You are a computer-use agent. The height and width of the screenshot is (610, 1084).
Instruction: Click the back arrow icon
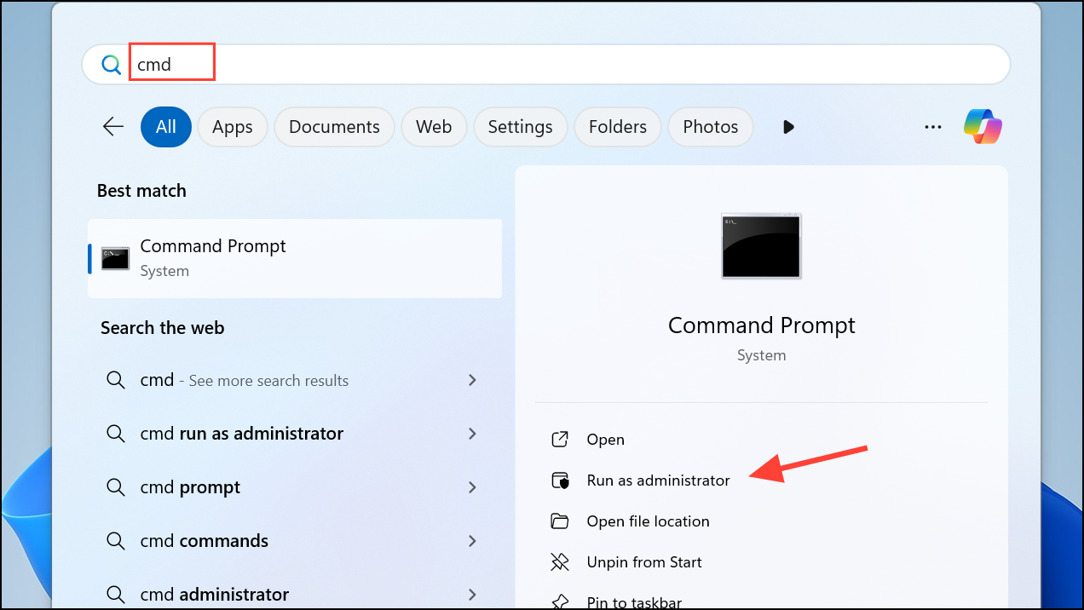click(113, 127)
